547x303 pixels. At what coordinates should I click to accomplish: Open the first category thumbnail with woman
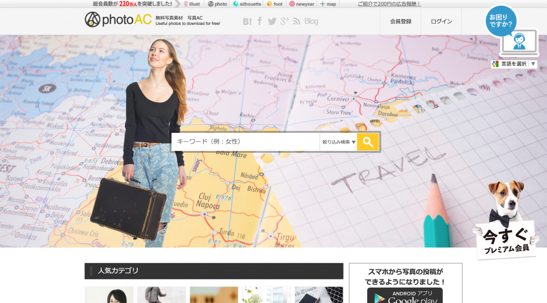(x=109, y=295)
